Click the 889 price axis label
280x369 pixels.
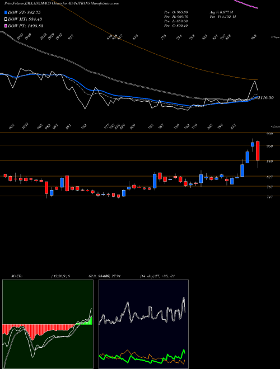[x=269, y=162]
